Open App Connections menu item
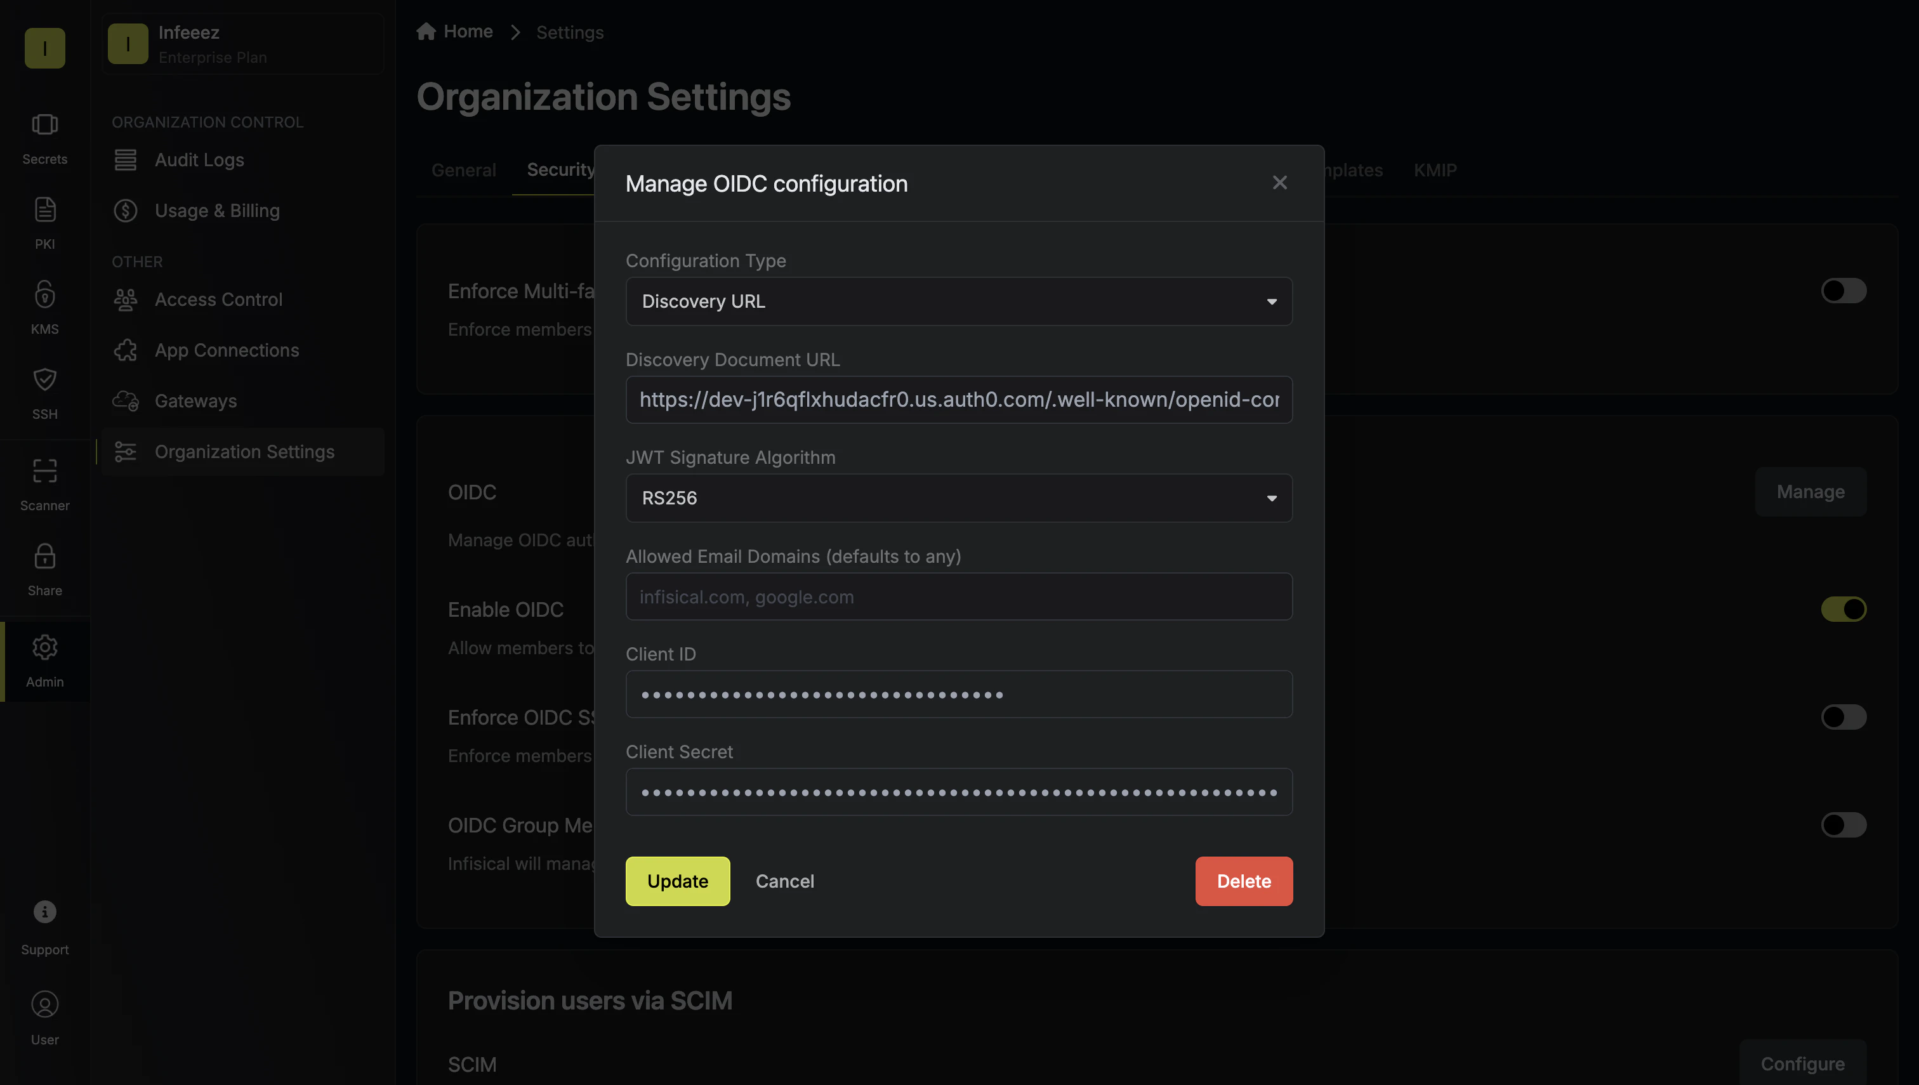The image size is (1919, 1085). coord(243,350)
